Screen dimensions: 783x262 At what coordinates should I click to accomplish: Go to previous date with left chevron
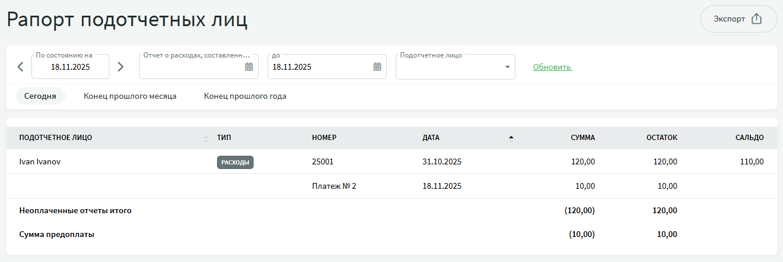click(x=20, y=67)
